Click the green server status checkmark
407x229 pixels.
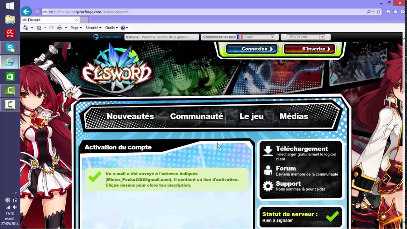coord(332,216)
